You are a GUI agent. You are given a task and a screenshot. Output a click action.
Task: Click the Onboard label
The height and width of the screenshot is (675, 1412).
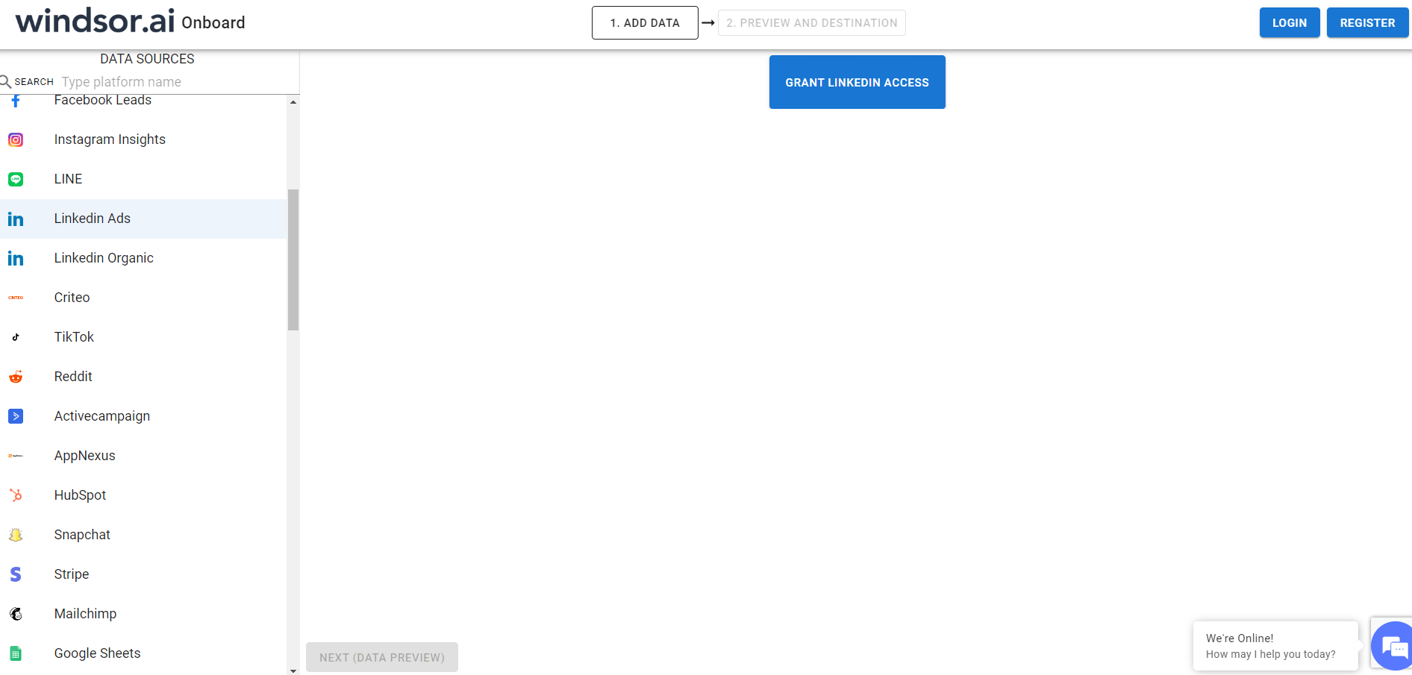tap(213, 22)
